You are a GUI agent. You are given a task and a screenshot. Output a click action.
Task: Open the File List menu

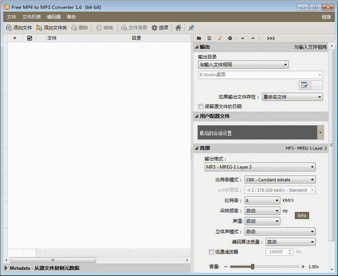click(32, 17)
